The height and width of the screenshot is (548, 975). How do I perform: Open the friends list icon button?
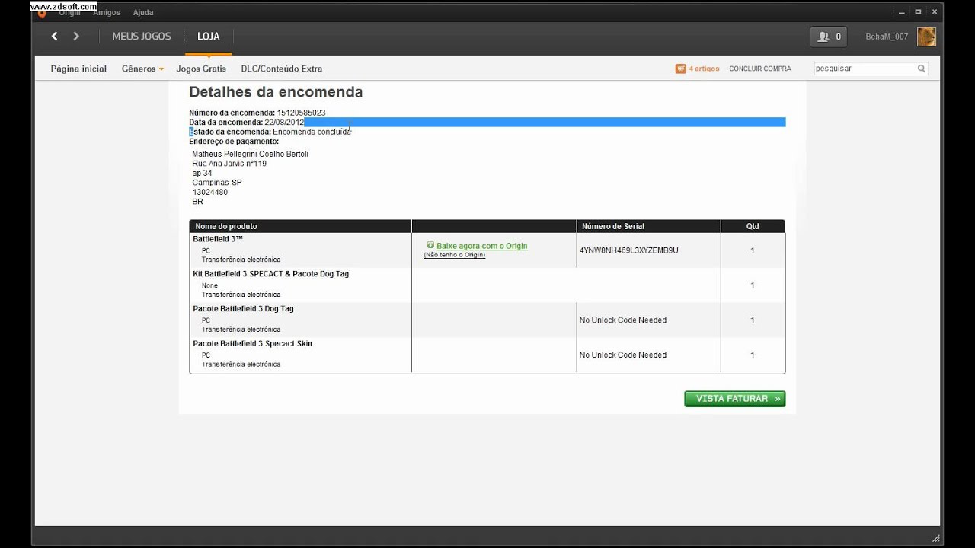pyautogui.click(x=828, y=37)
